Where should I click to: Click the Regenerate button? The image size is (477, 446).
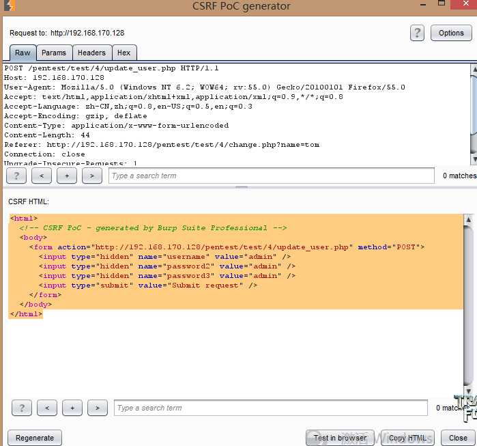click(35, 438)
